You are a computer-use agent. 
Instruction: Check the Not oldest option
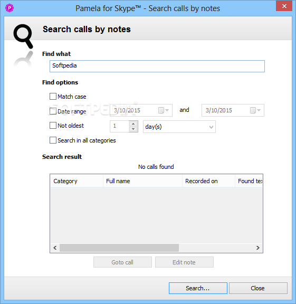point(53,126)
